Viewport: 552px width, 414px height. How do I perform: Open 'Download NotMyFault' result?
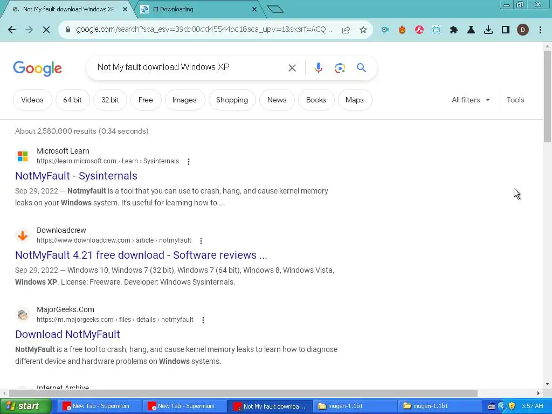pos(67,334)
